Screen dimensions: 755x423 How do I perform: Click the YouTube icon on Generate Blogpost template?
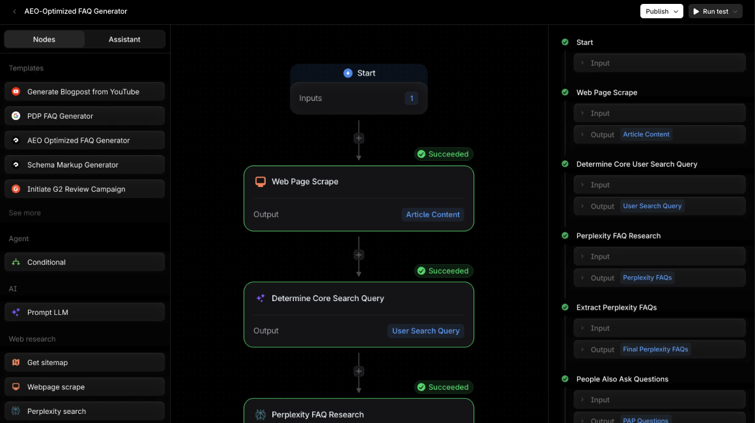point(16,92)
